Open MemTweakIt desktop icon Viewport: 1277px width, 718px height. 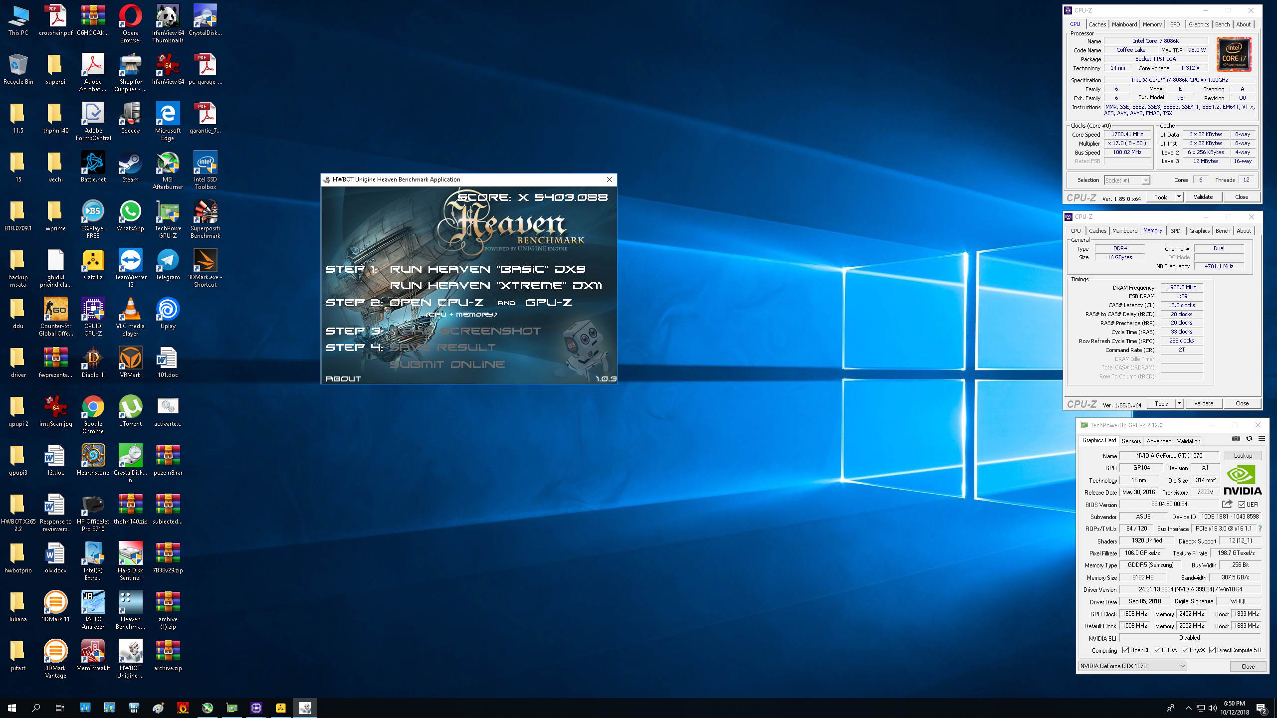pos(93,656)
